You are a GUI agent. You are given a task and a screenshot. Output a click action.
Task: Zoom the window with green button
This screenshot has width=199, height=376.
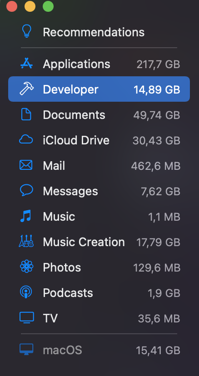pos(48,6)
